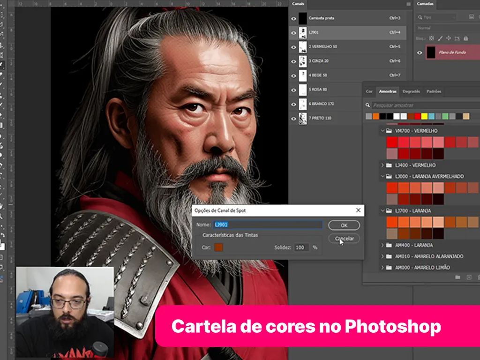
Task: Click the Cancelar button
Action: click(344, 239)
